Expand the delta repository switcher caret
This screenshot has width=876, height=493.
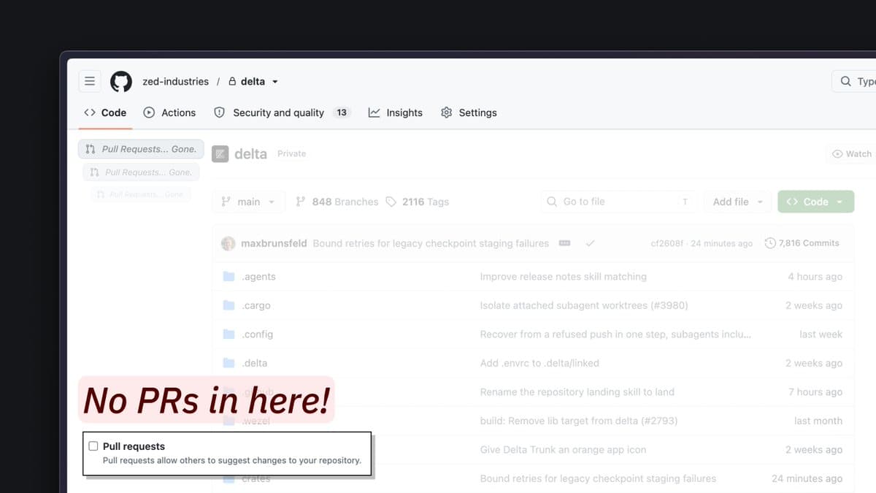click(x=275, y=82)
